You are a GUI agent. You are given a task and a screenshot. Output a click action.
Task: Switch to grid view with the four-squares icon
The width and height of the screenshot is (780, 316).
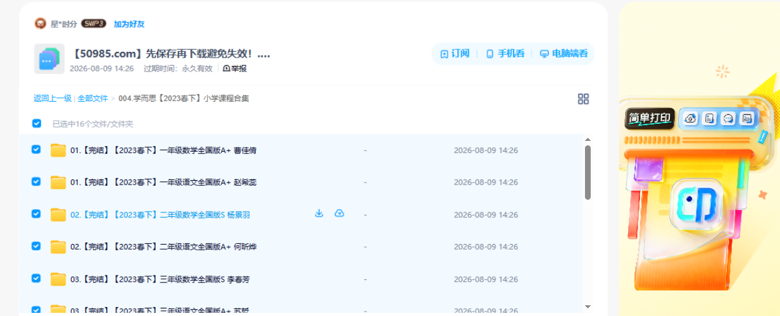(583, 99)
